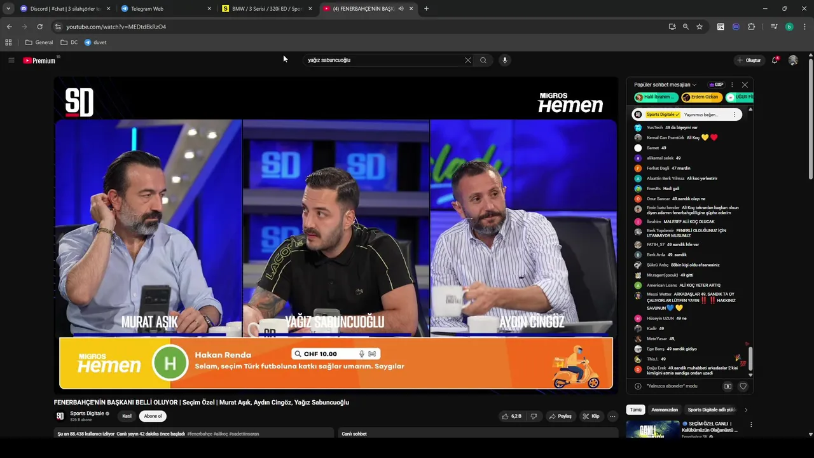Open the chat panel's three-dot options menu
Image resolution: width=814 pixels, height=458 pixels.
732,85
